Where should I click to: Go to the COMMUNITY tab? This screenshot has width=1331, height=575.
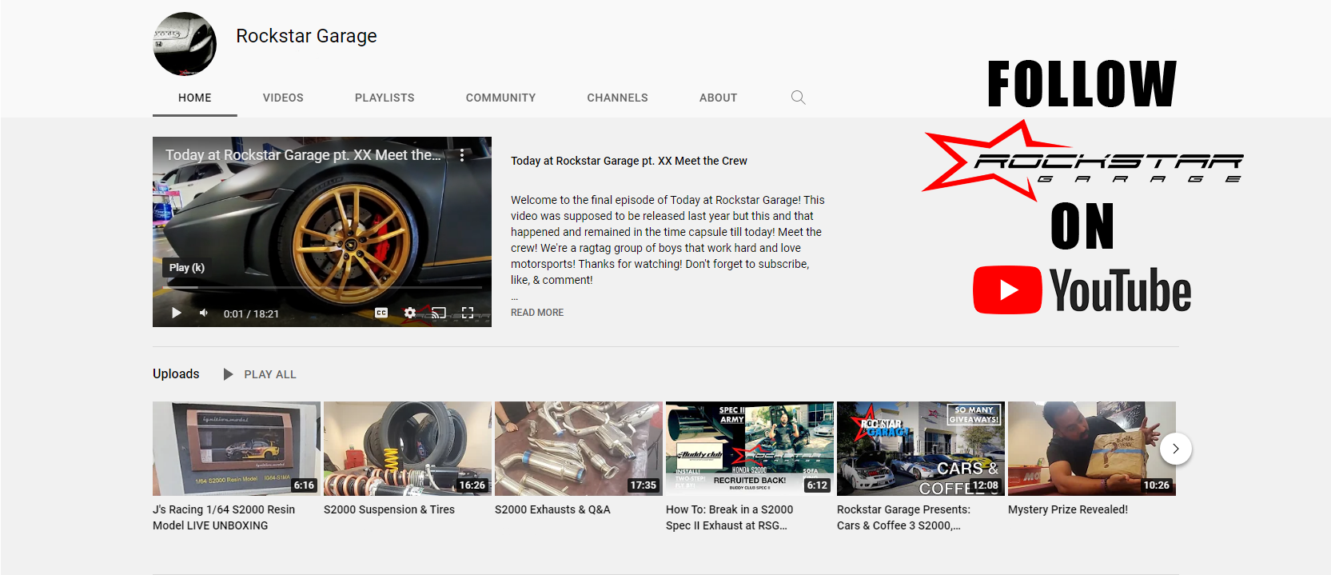[x=500, y=98]
